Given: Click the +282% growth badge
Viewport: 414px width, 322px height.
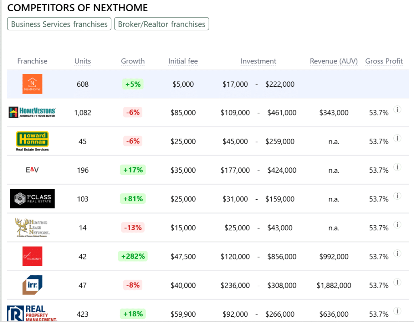Looking at the screenshot, I should pyautogui.click(x=133, y=256).
